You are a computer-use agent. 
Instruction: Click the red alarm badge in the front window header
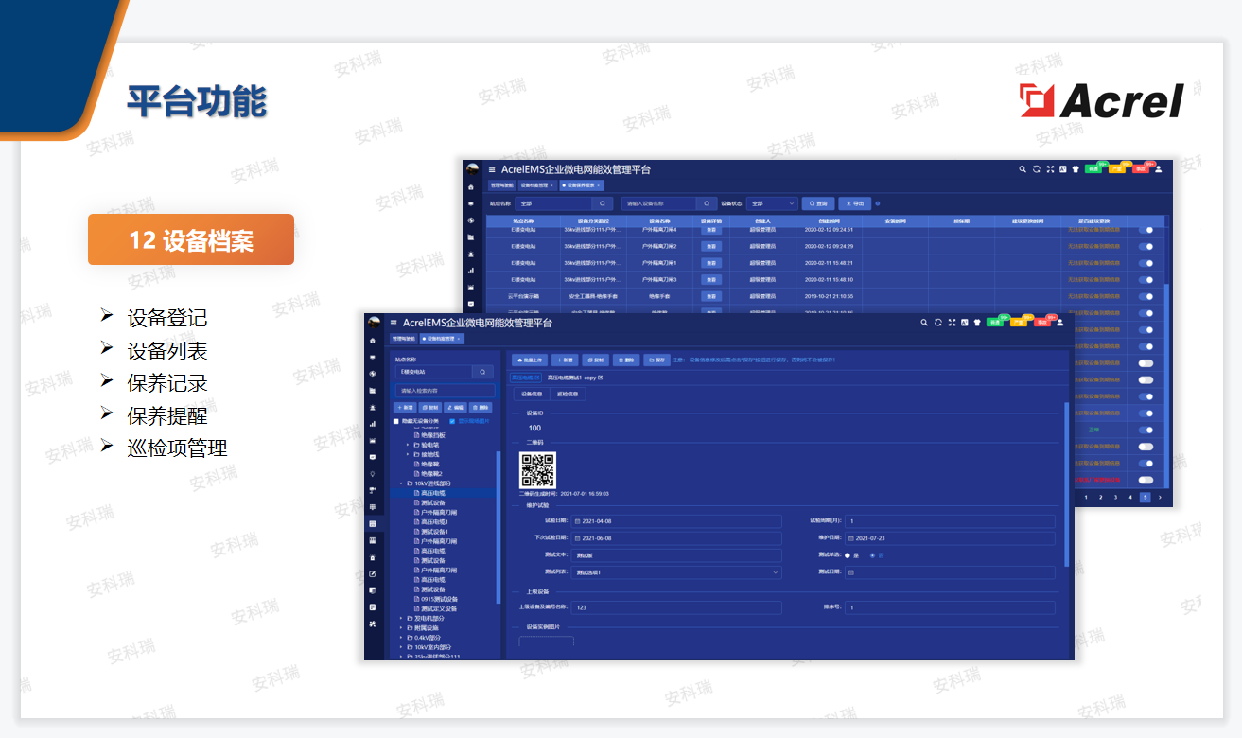(x=1041, y=323)
